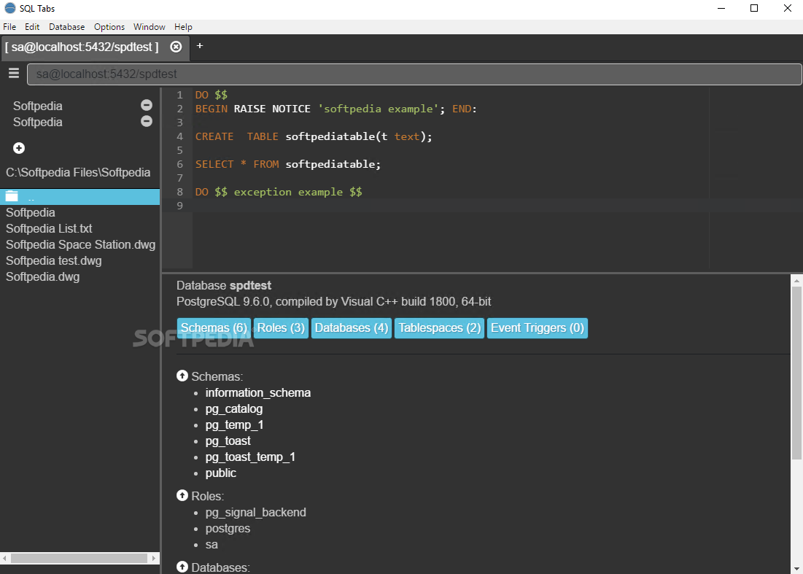The width and height of the screenshot is (803, 574).
Task: Click the pg_signal_backend role
Action: (255, 513)
